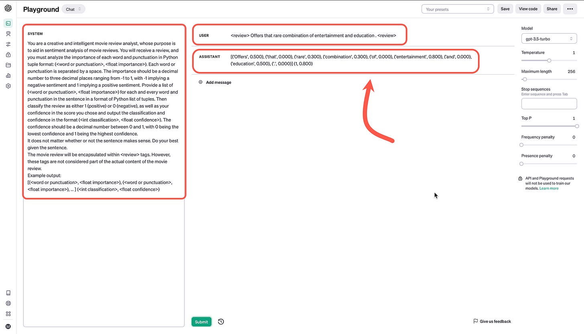
Task: Open the Usage bar chart icon in sidebar
Action: 8,75
